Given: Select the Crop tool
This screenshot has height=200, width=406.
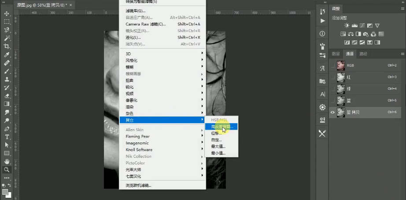Looking at the screenshot, I should pos(7,47).
